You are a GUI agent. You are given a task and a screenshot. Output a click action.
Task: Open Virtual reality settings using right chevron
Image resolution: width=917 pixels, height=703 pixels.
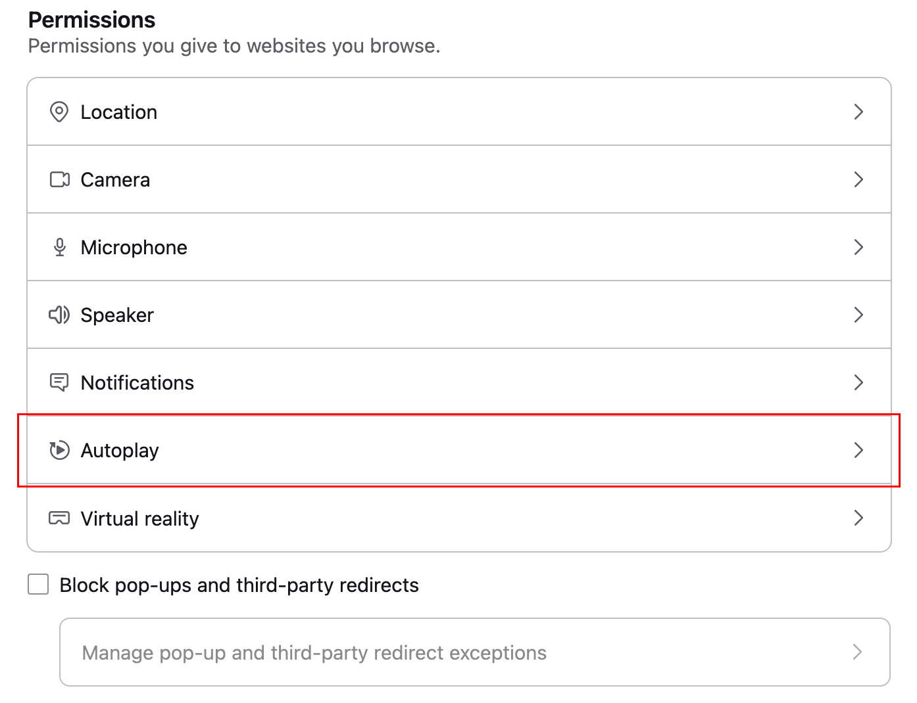click(858, 518)
